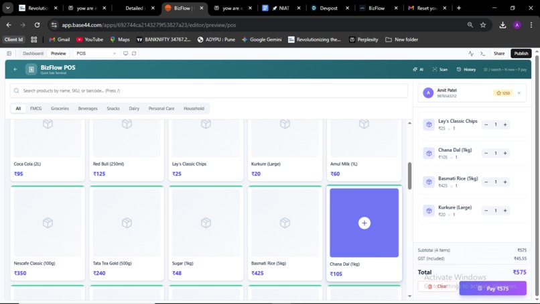Filter products by Household
The image size is (540, 304).
194,108
